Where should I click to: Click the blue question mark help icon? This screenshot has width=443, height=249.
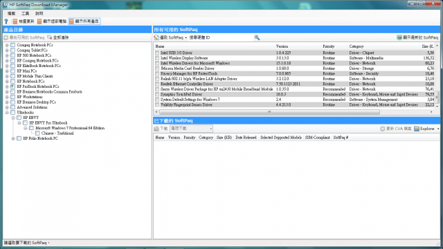point(6,21)
